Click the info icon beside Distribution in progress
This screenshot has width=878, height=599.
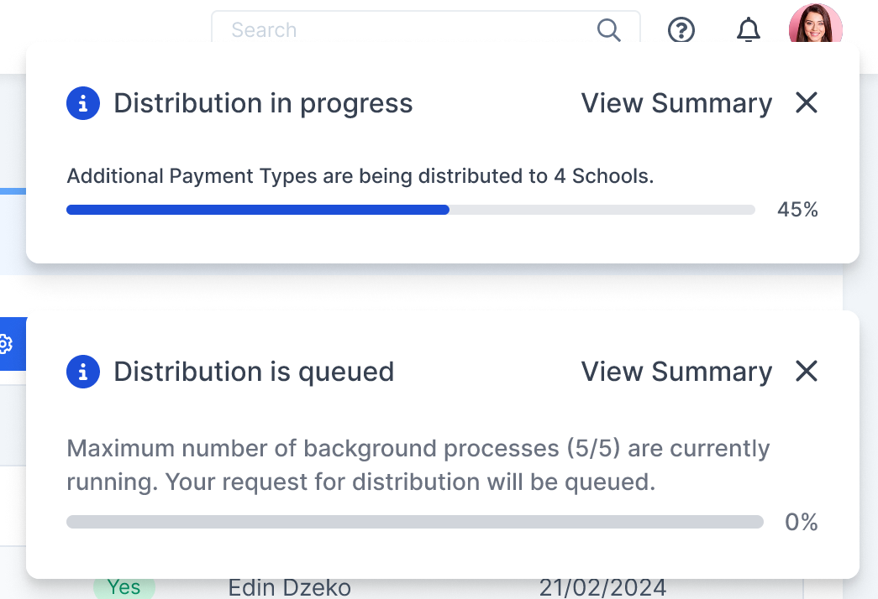[x=83, y=103]
